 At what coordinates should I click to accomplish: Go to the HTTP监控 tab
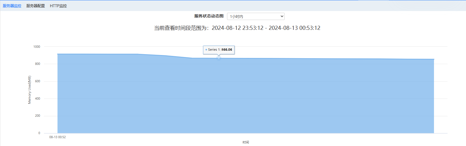58,6
